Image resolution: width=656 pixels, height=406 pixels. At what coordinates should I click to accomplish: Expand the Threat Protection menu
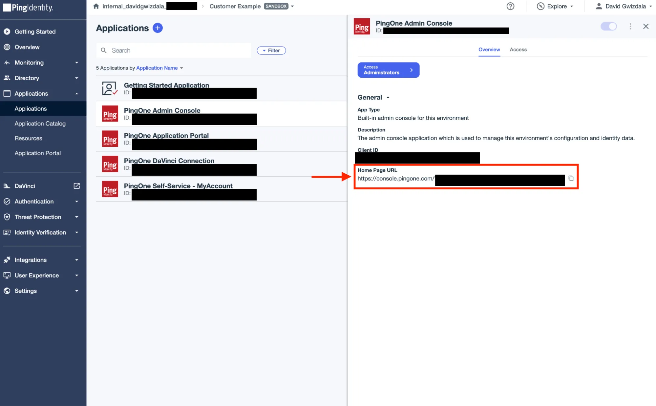(76, 217)
